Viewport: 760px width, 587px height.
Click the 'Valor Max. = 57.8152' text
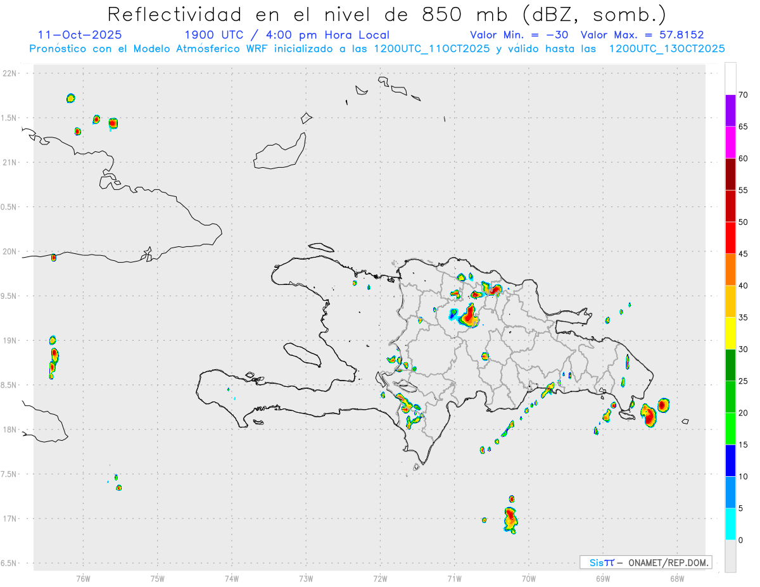(642, 35)
